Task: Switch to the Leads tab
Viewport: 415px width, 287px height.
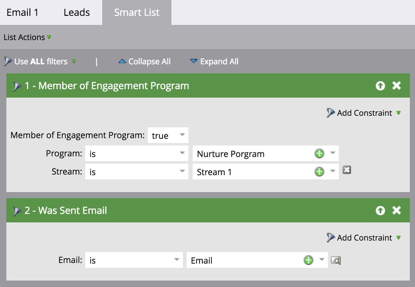Action: (x=77, y=12)
